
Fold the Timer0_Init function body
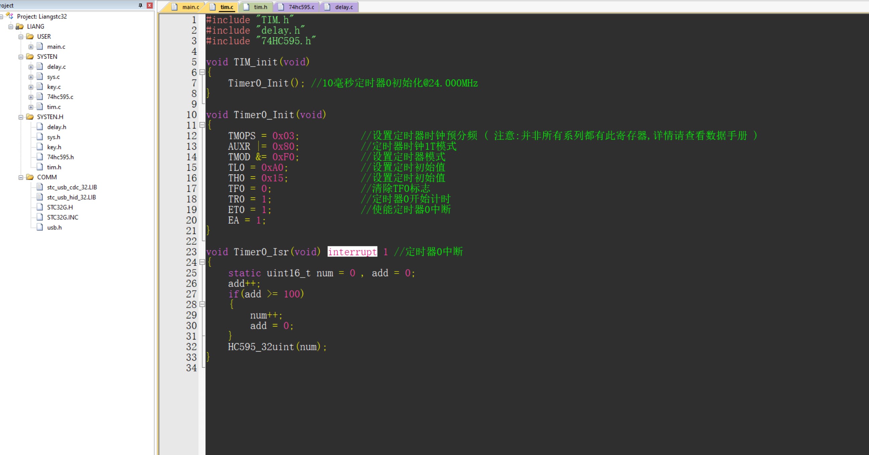202,125
